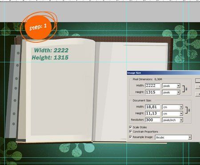Click the 'Width: 2222' text on the page
The image size is (200, 165).
(x=51, y=50)
